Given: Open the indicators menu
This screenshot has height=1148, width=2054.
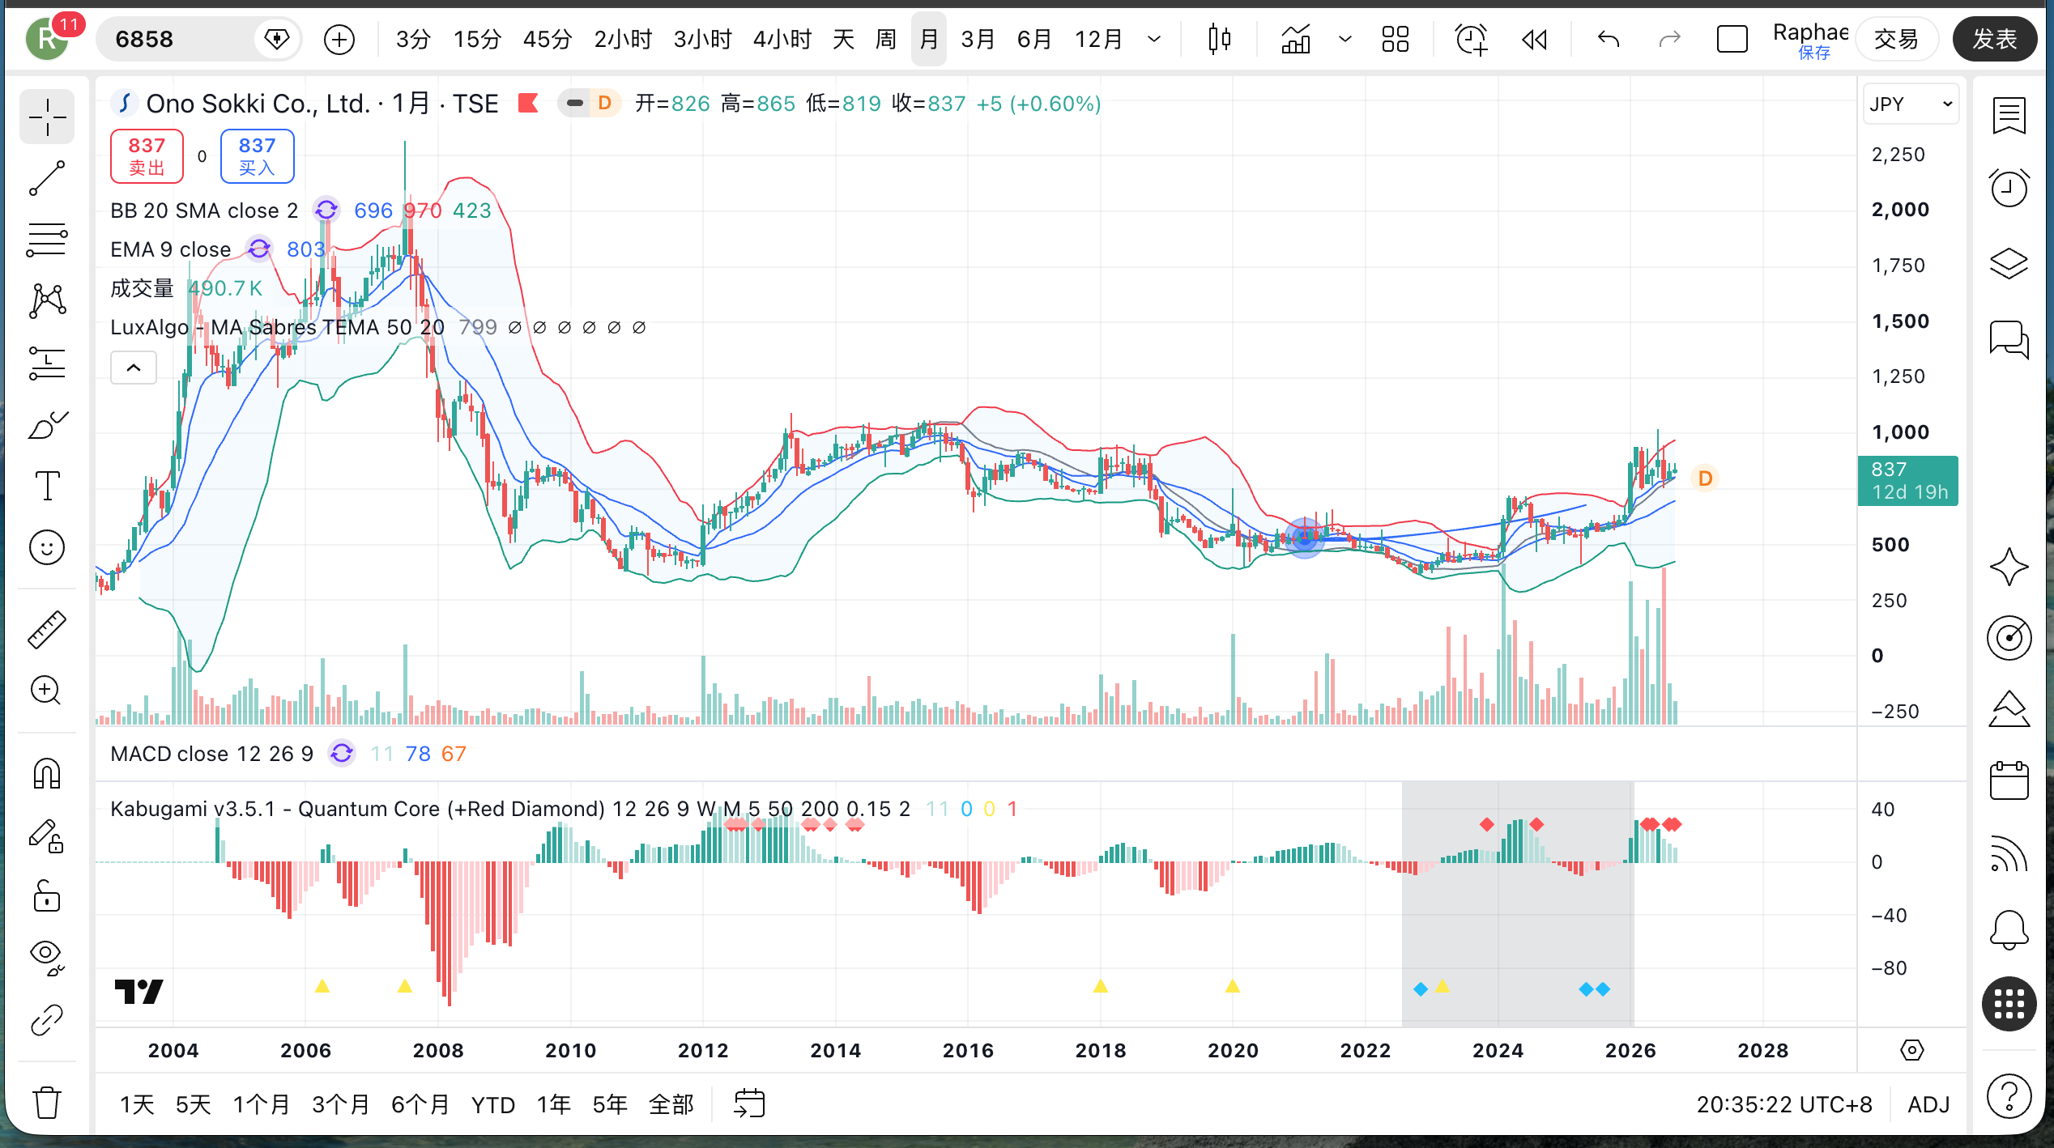Looking at the screenshot, I should [x=1296, y=39].
